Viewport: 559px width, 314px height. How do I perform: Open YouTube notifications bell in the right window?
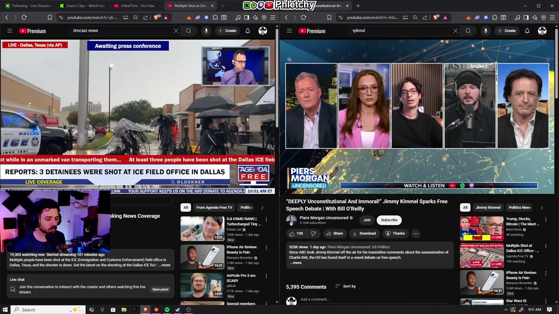click(527, 31)
